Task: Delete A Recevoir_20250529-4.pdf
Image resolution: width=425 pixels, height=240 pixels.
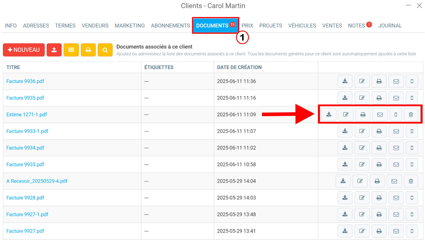Action: click(x=411, y=181)
